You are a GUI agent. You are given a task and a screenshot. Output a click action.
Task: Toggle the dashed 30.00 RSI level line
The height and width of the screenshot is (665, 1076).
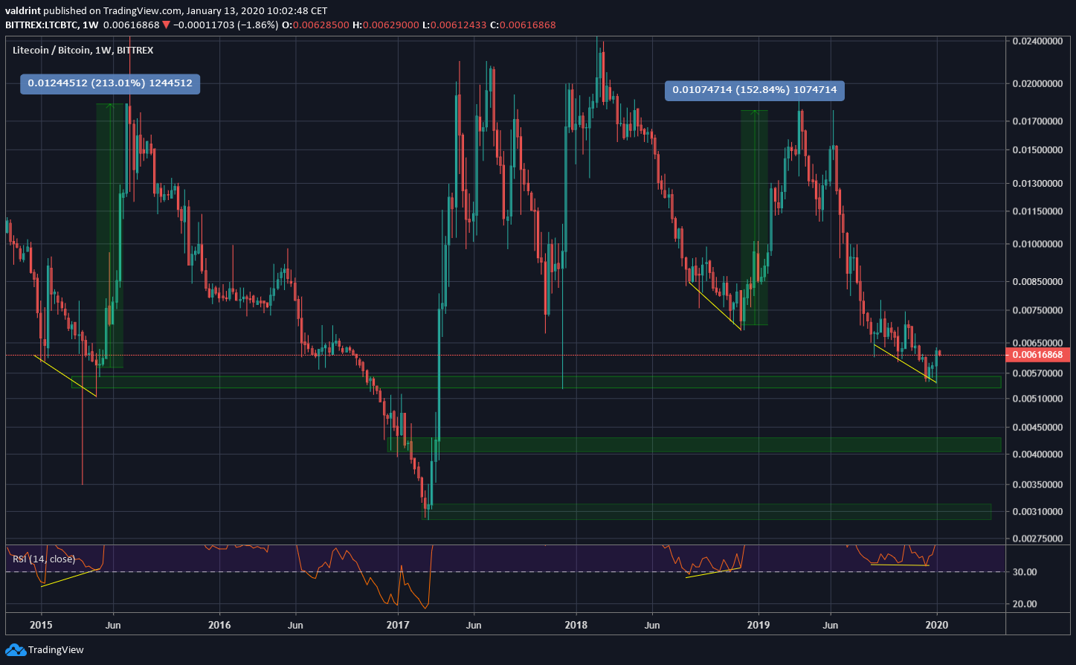(x=521, y=573)
